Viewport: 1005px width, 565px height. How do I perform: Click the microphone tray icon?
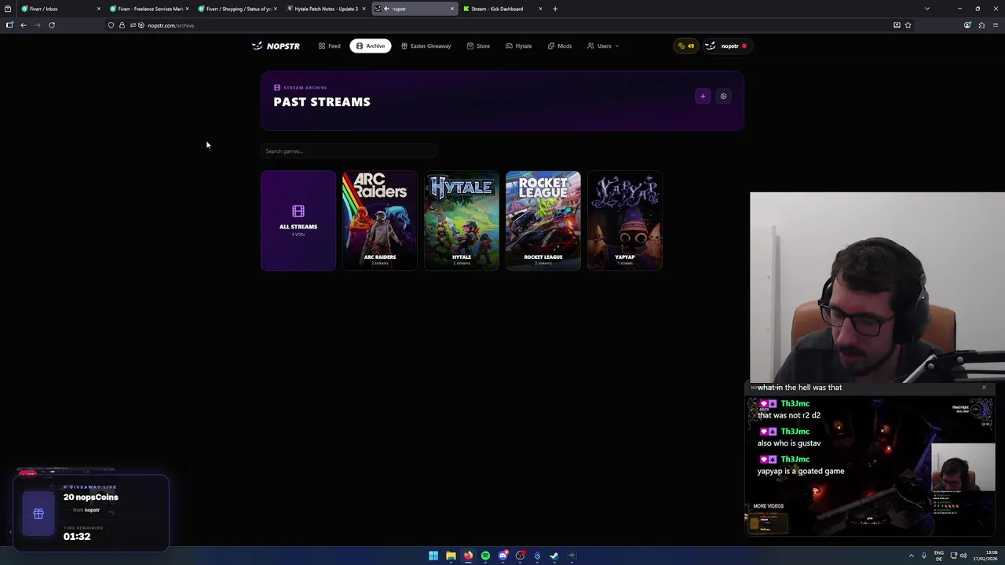924,556
